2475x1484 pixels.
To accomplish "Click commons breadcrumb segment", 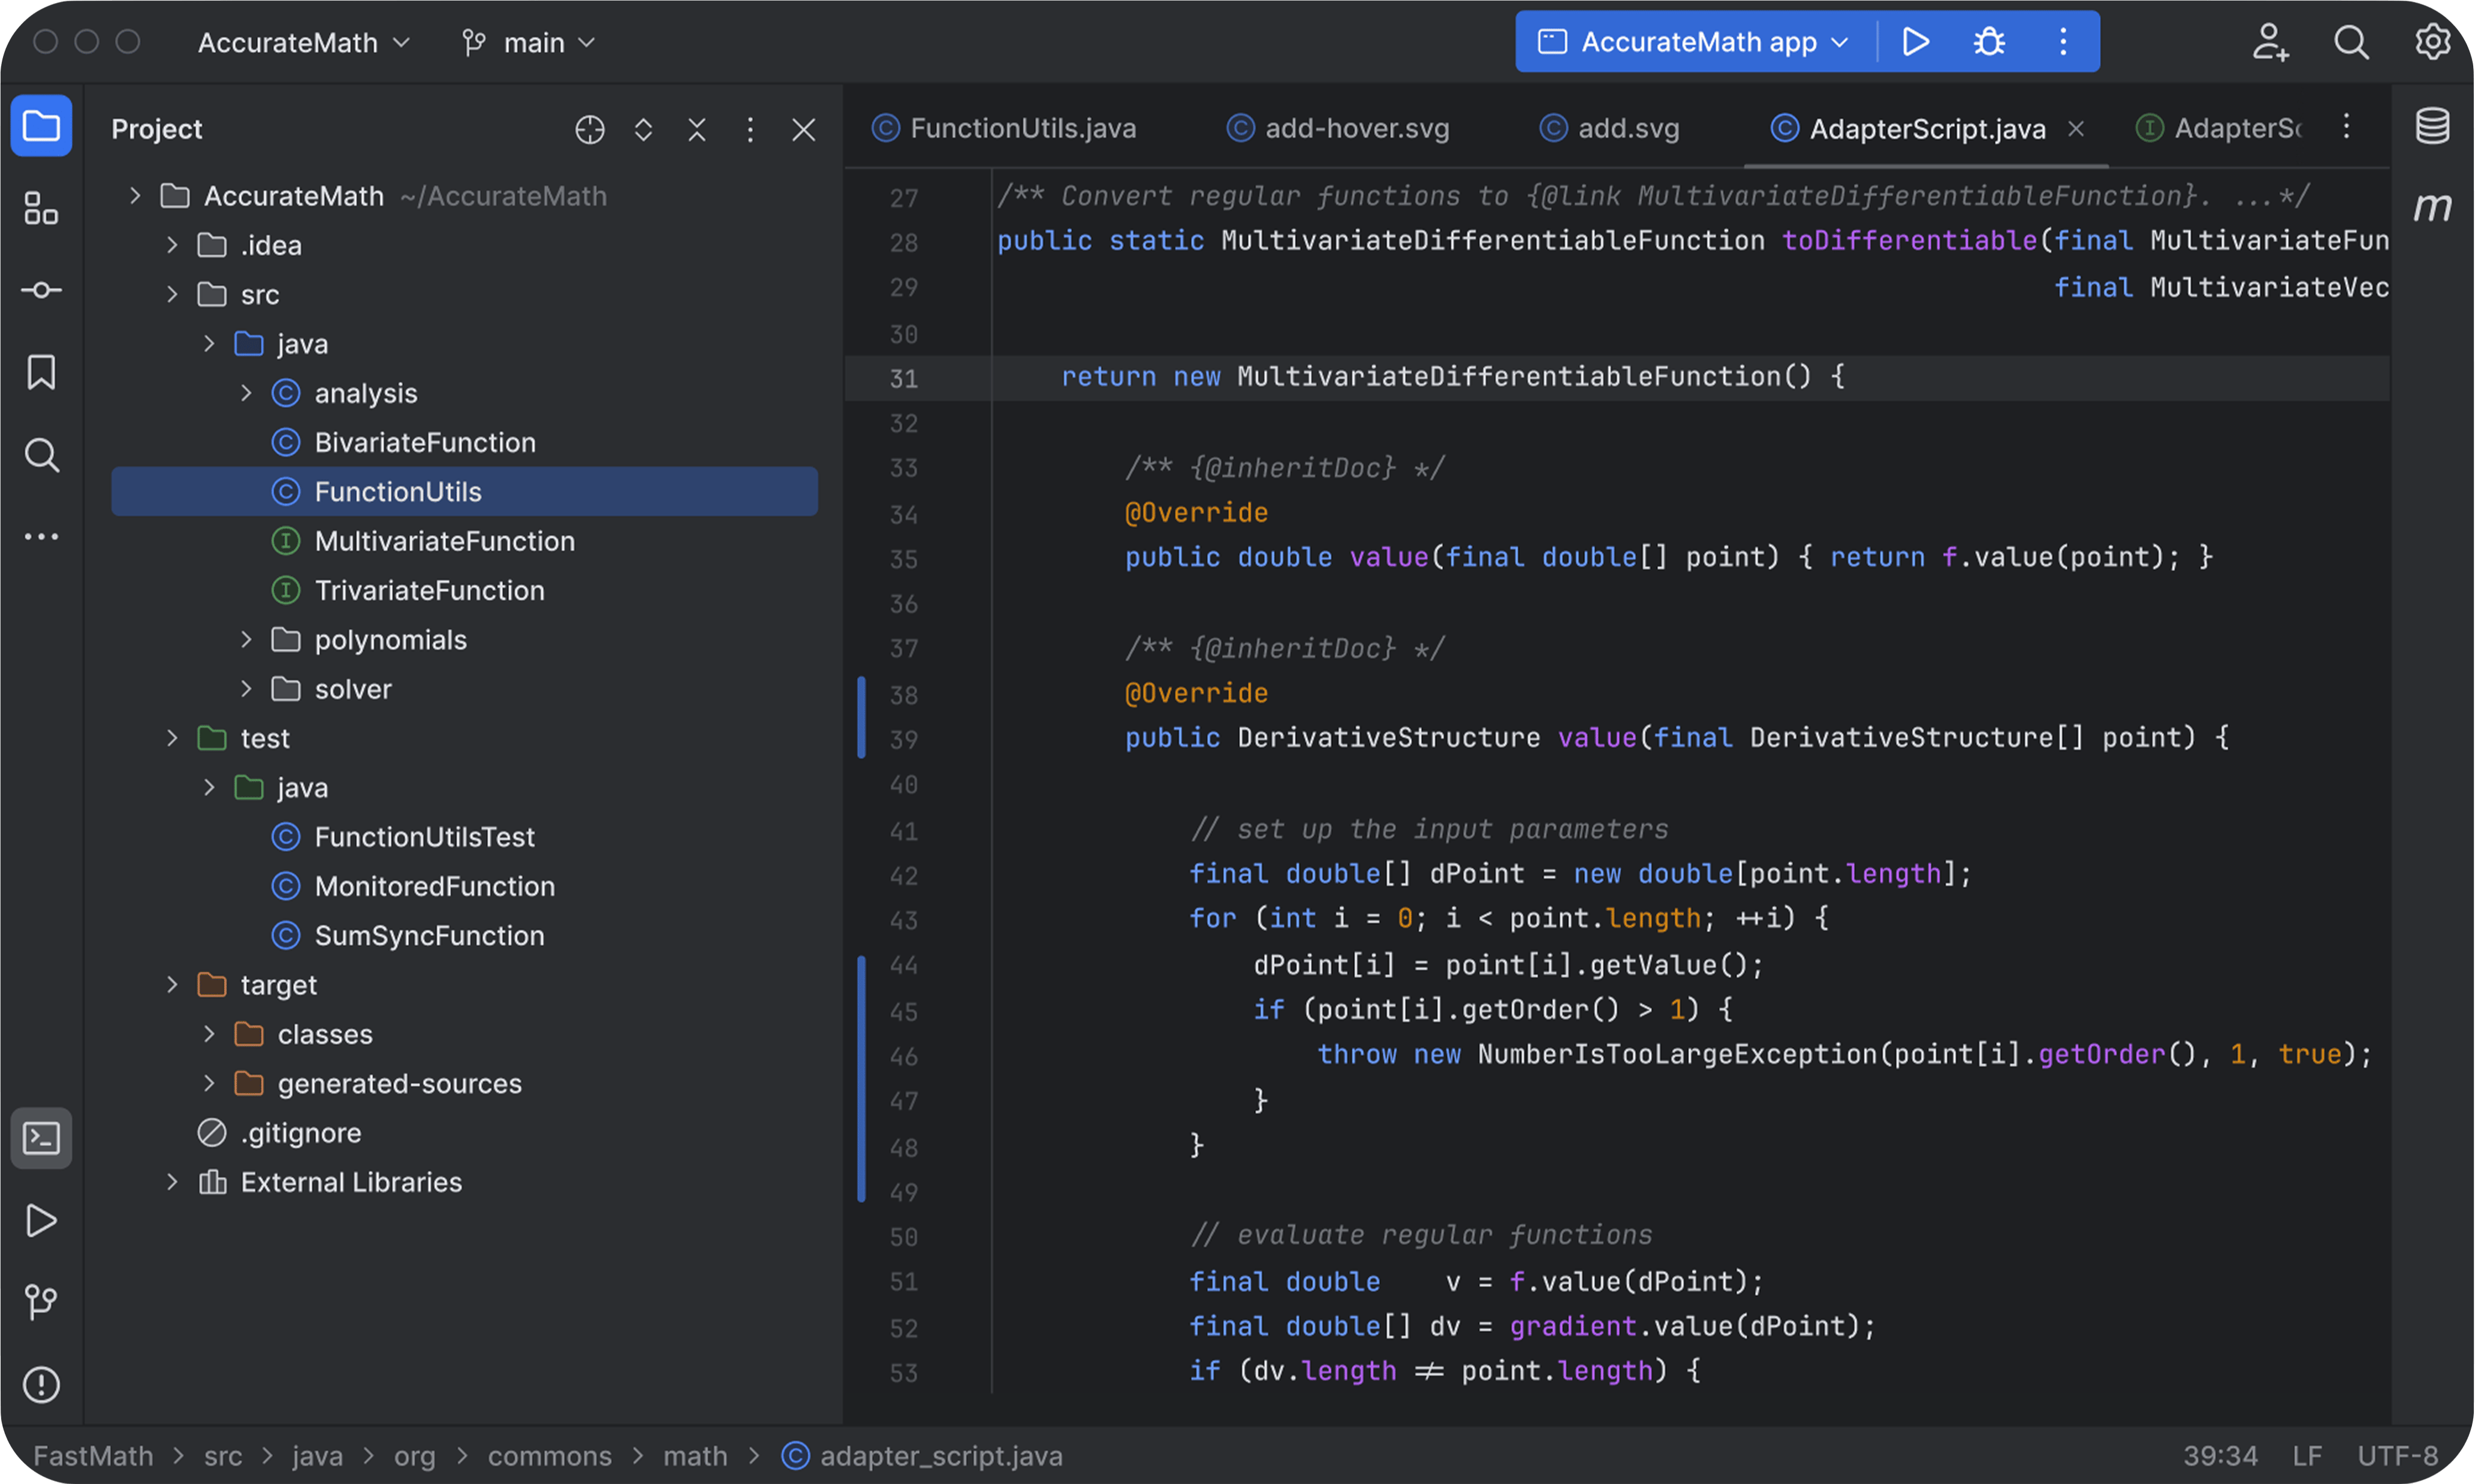I will (549, 1456).
